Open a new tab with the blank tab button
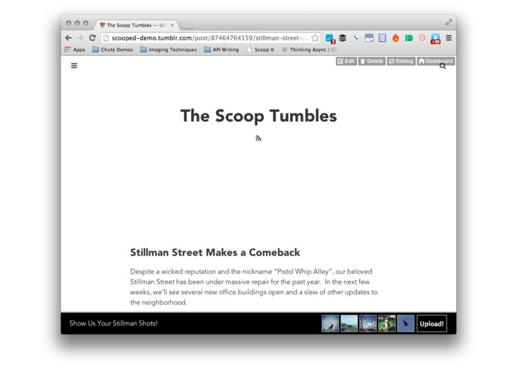The width and height of the screenshot is (518, 368). click(x=186, y=25)
